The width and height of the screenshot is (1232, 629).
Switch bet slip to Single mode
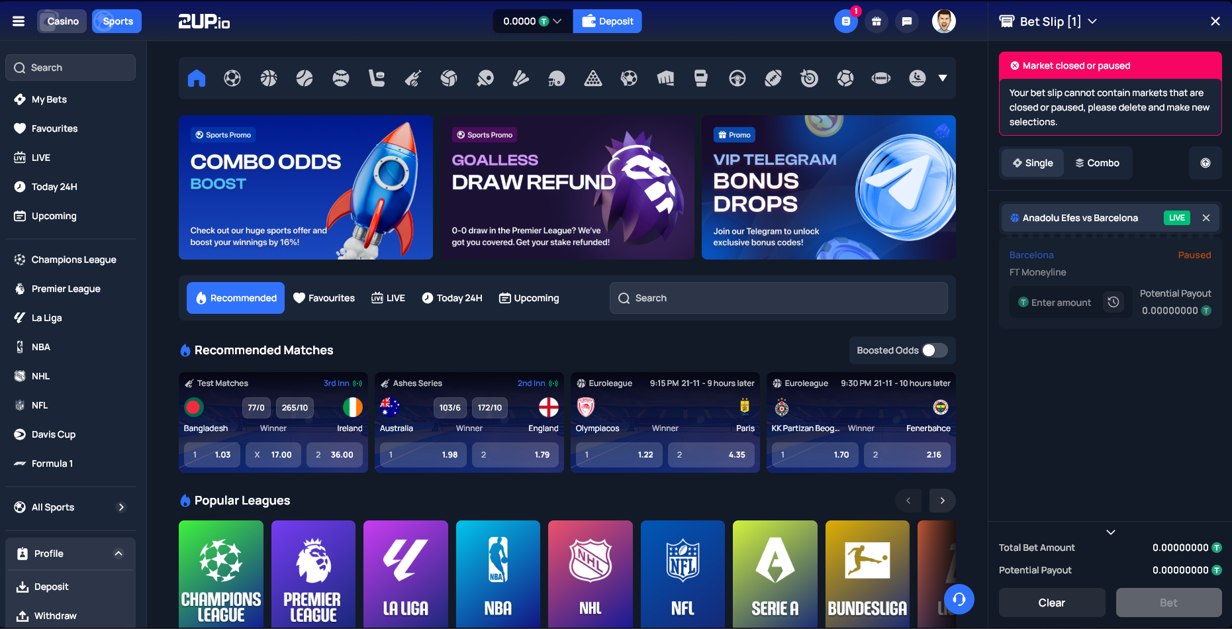click(x=1033, y=163)
